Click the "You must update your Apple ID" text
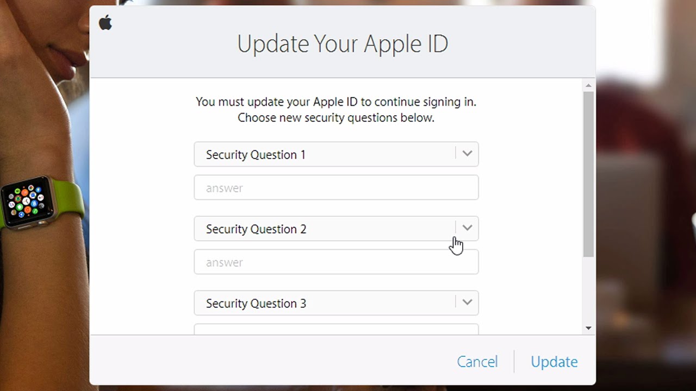 pyautogui.click(x=336, y=102)
